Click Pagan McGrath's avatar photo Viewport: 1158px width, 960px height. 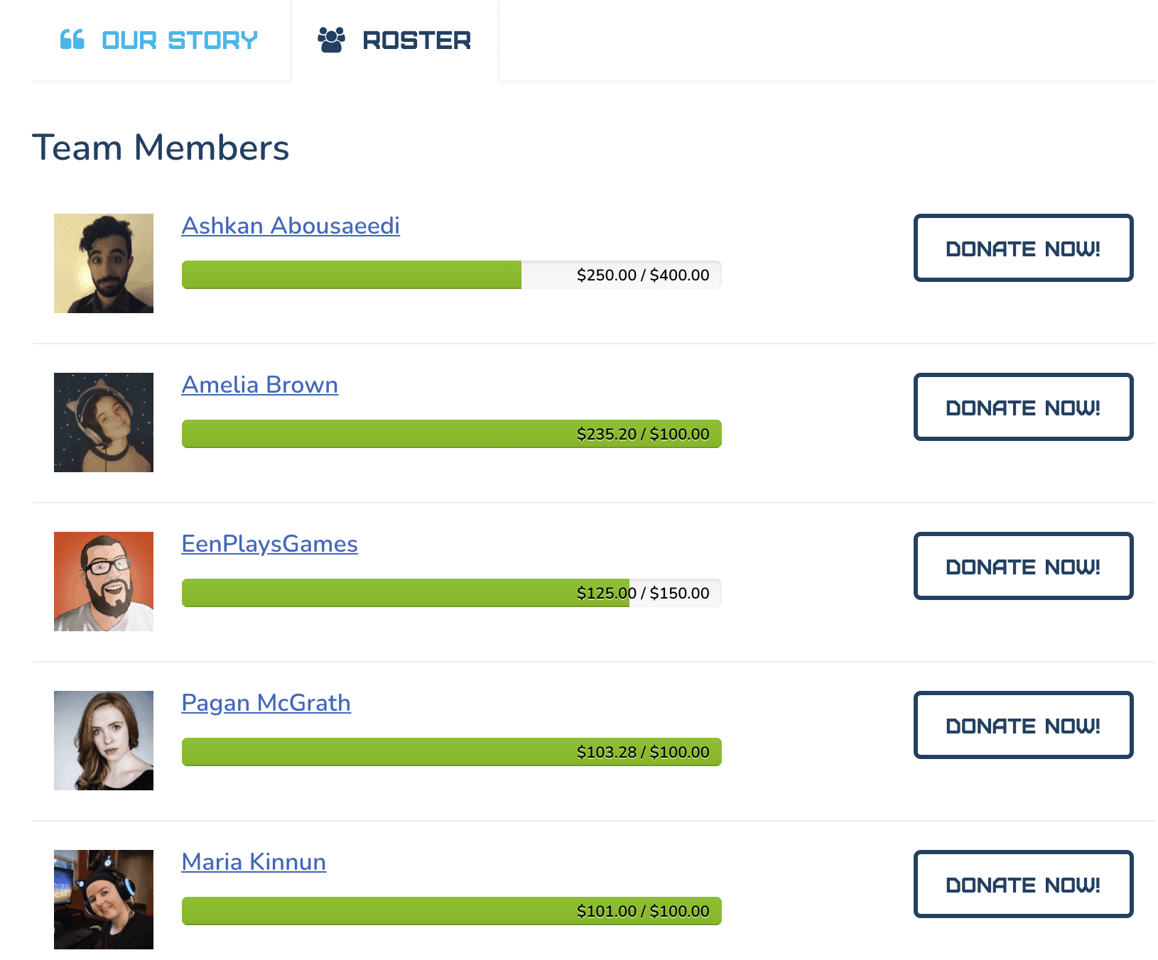pos(104,741)
